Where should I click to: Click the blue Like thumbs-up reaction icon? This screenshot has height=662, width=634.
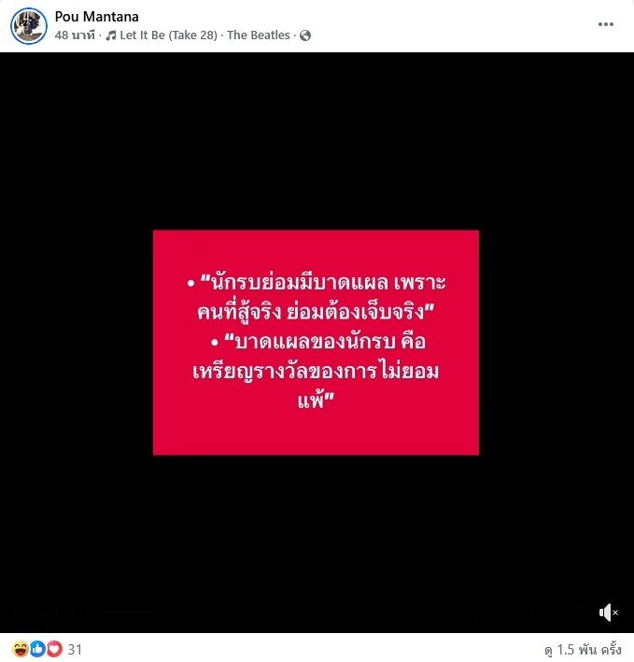(x=37, y=649)
